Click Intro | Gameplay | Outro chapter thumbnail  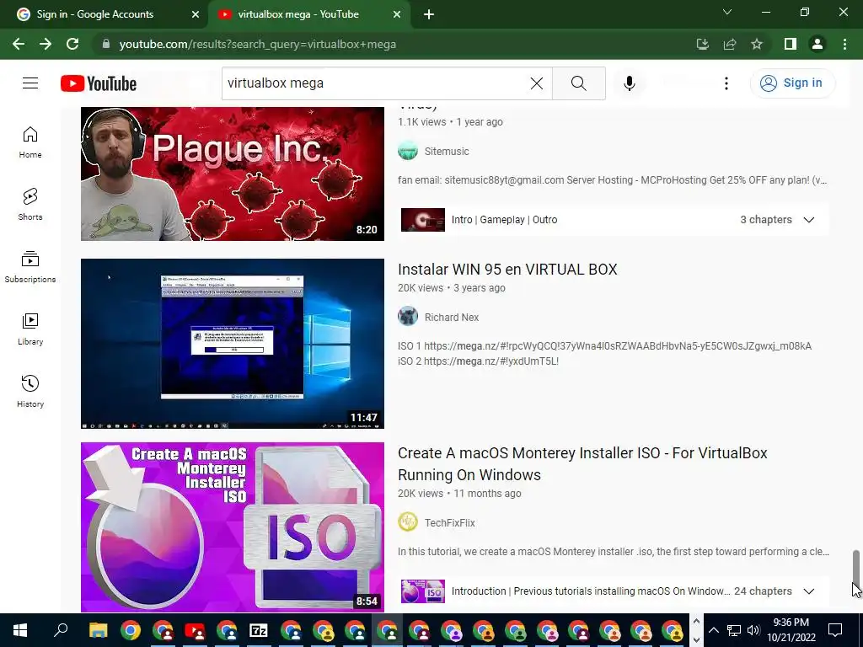tap(423, 220)
